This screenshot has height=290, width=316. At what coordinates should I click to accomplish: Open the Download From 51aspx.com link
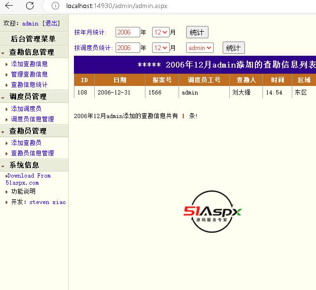pos(28,179)
